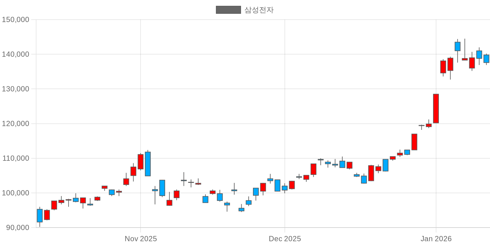Click the Dec 2025 x-axis label
This screenshot has width=490, height=245.
click(285, 239)
